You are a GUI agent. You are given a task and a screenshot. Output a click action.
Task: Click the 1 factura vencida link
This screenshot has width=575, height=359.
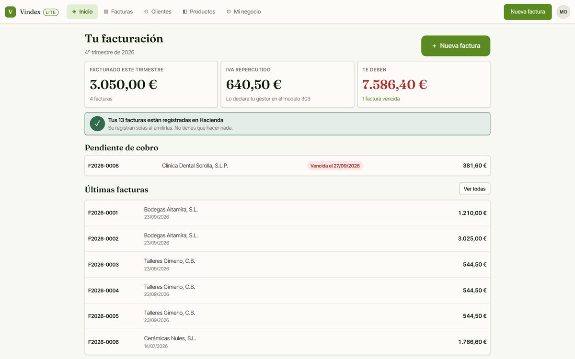point(381,99)
